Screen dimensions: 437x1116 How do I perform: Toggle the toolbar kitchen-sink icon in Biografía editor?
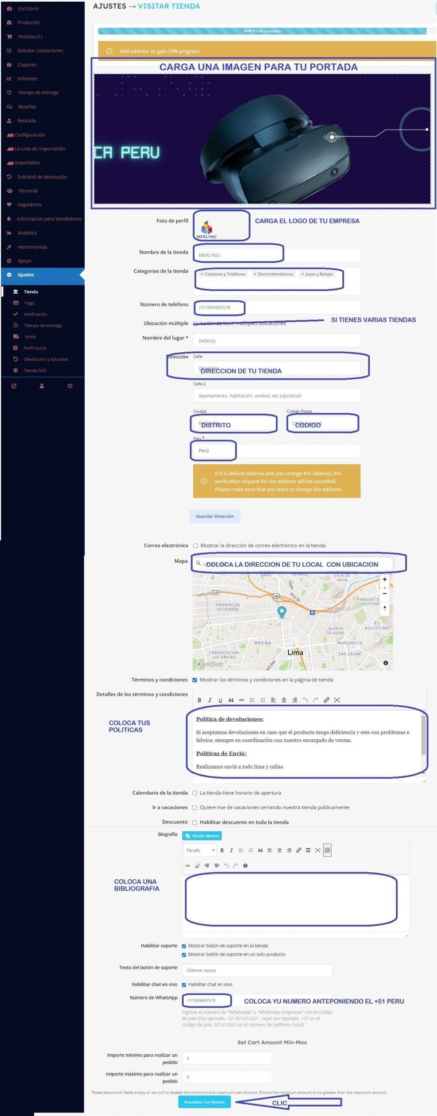click(328, 850)
